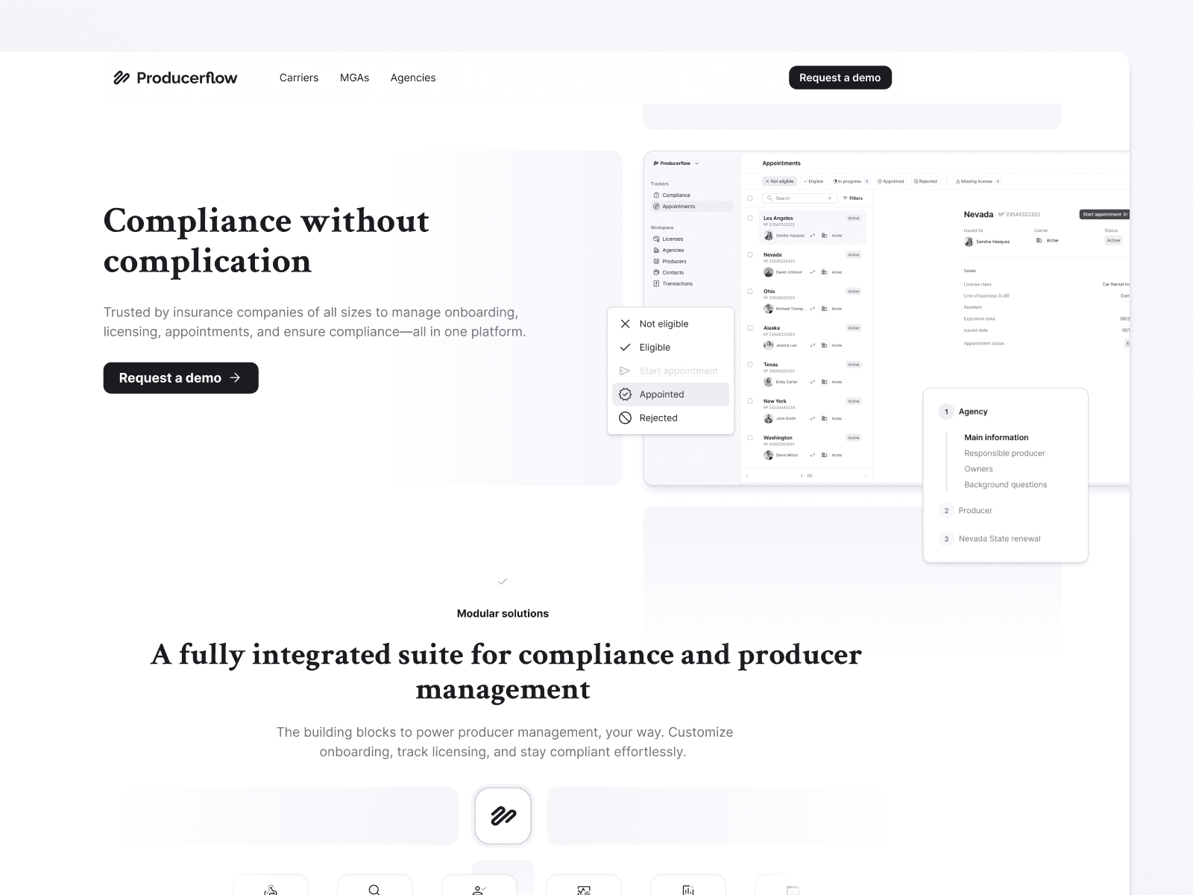Viewport: 1193px width, 895px height.
Task: Open the Carriers page
Action: 299,78
